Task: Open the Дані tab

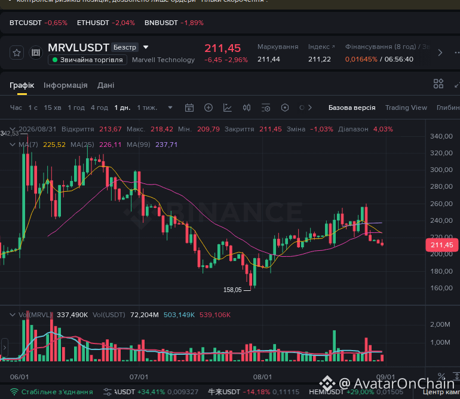Action: (x=106, y=85)
